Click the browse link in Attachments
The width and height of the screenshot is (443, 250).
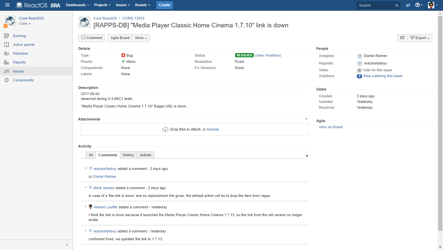coord(213,130)
